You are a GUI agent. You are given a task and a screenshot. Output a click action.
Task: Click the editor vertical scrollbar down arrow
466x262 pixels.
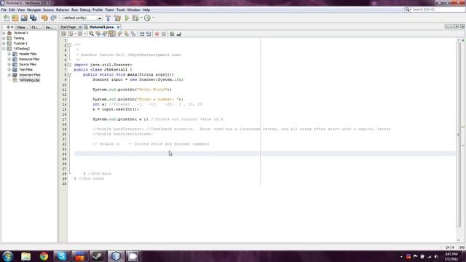tap(459, 240)
